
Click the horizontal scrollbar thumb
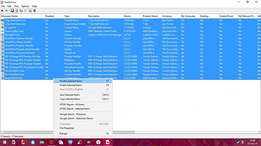[x=69, y=132]
